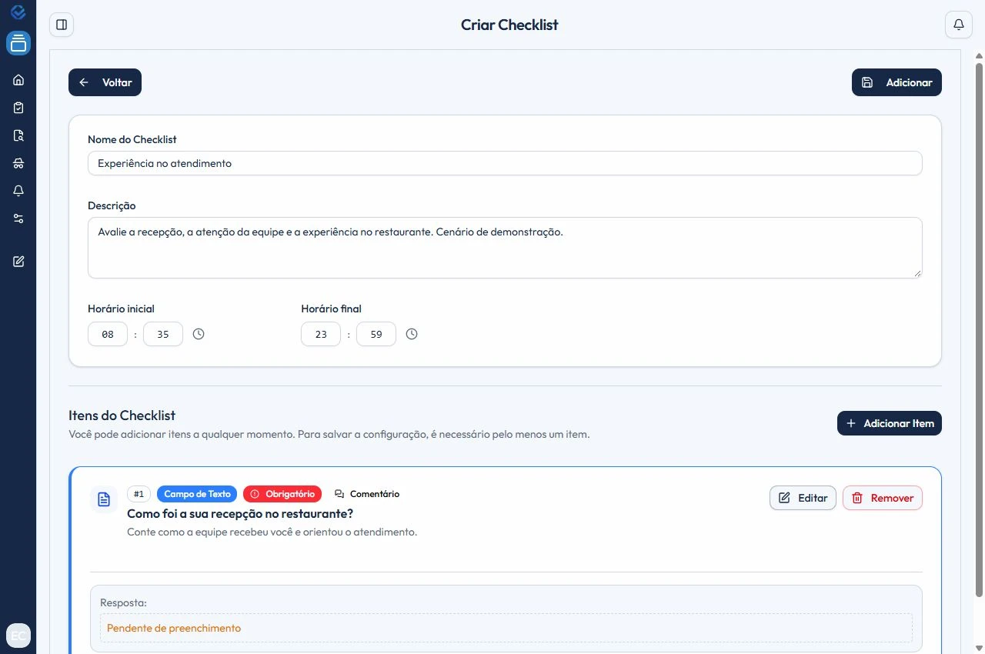Click the Campo de Texto tag
Image resolution: width=985 pixels, height=654 pixels.
pyautogui.click(x=197, y=494)
